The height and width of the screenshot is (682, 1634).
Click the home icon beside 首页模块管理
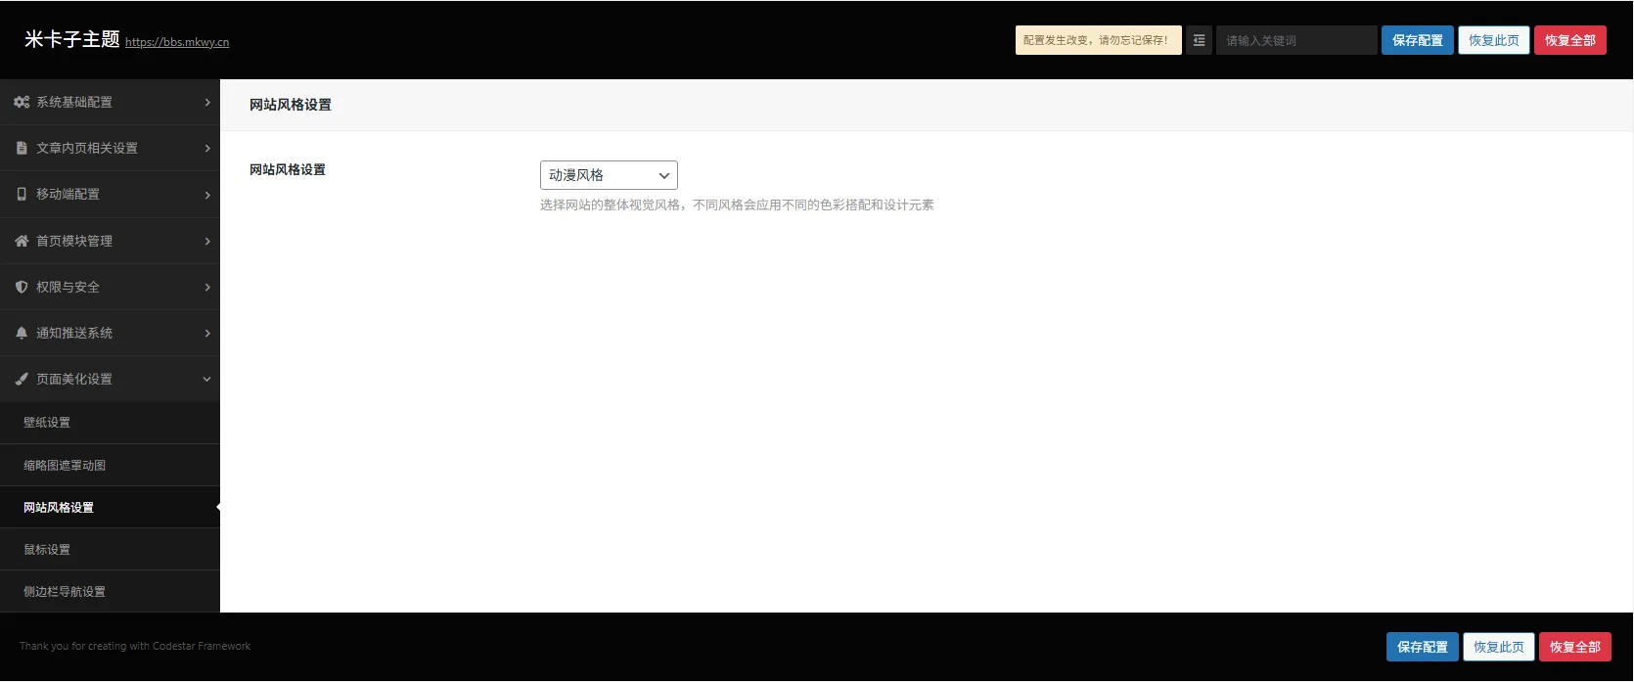(22, 241)
